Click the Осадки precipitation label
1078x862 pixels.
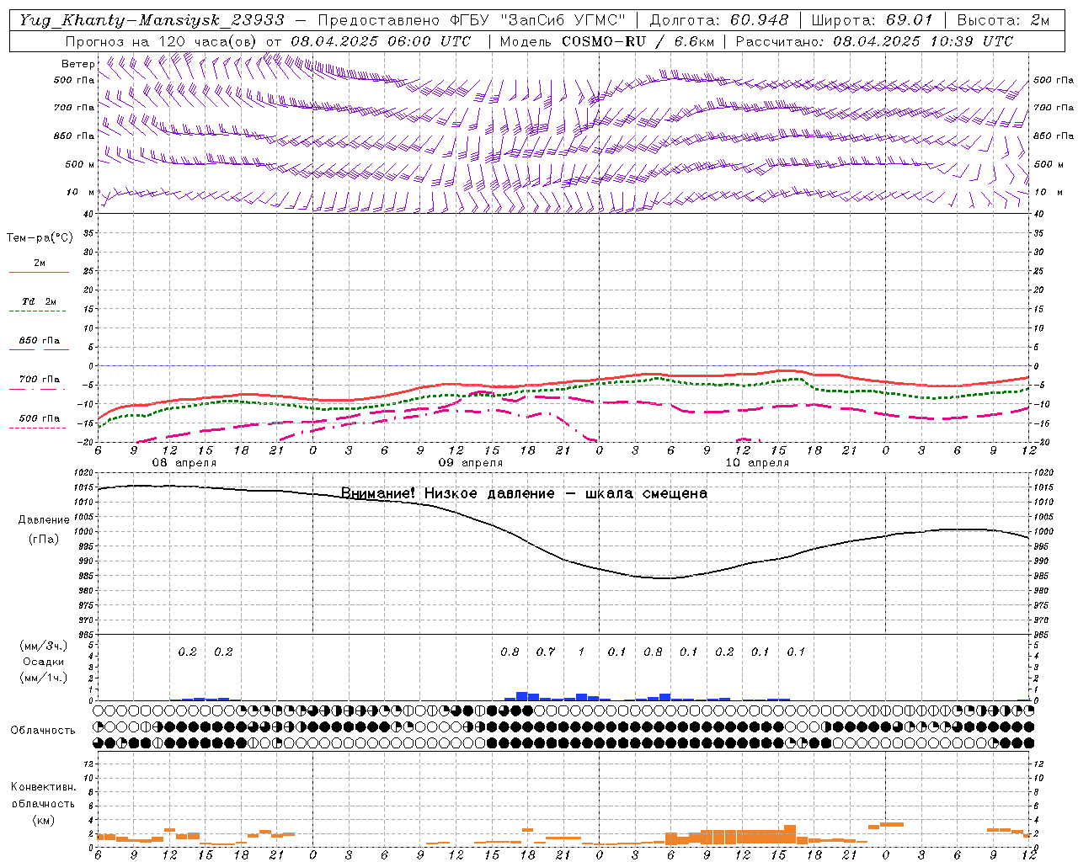(44, 662)
